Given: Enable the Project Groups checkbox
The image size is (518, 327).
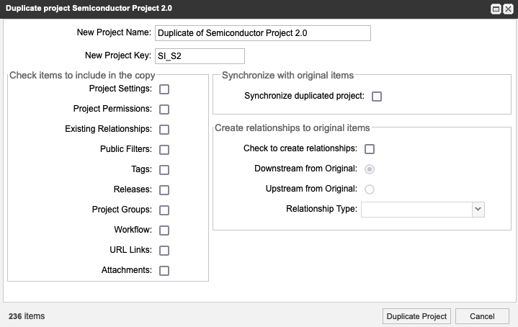Looking at the screenshot, I should (x=164, y=210).
